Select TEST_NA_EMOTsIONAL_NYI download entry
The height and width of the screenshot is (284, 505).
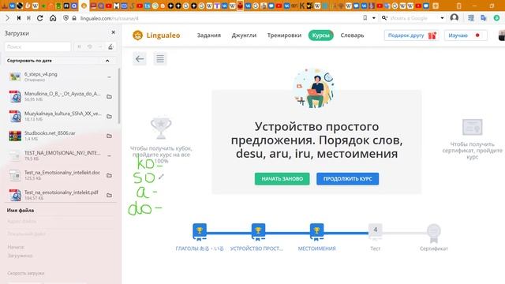(x=61, y=155)
